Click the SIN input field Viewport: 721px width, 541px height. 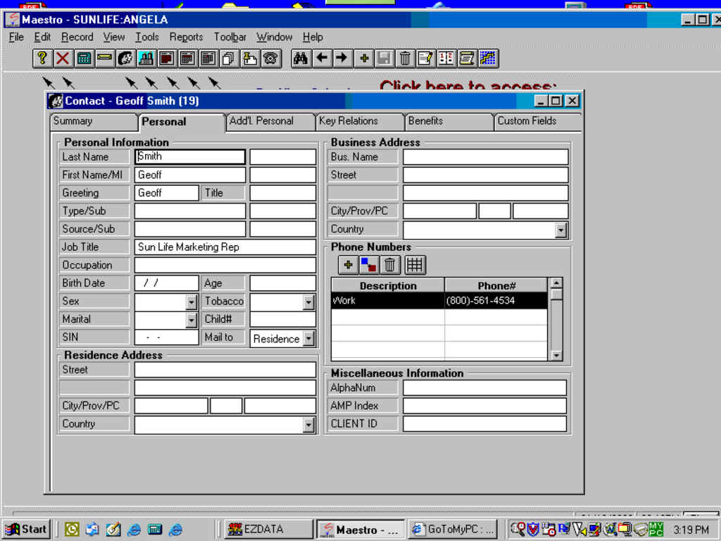pyautogui.click(x=166, y=337)
